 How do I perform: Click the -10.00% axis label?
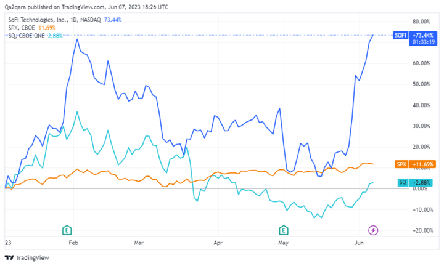tap(422, 210)
